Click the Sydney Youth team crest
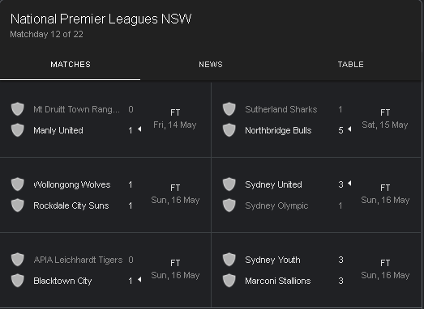The image size is (424, 309). (x=229, y=260)
